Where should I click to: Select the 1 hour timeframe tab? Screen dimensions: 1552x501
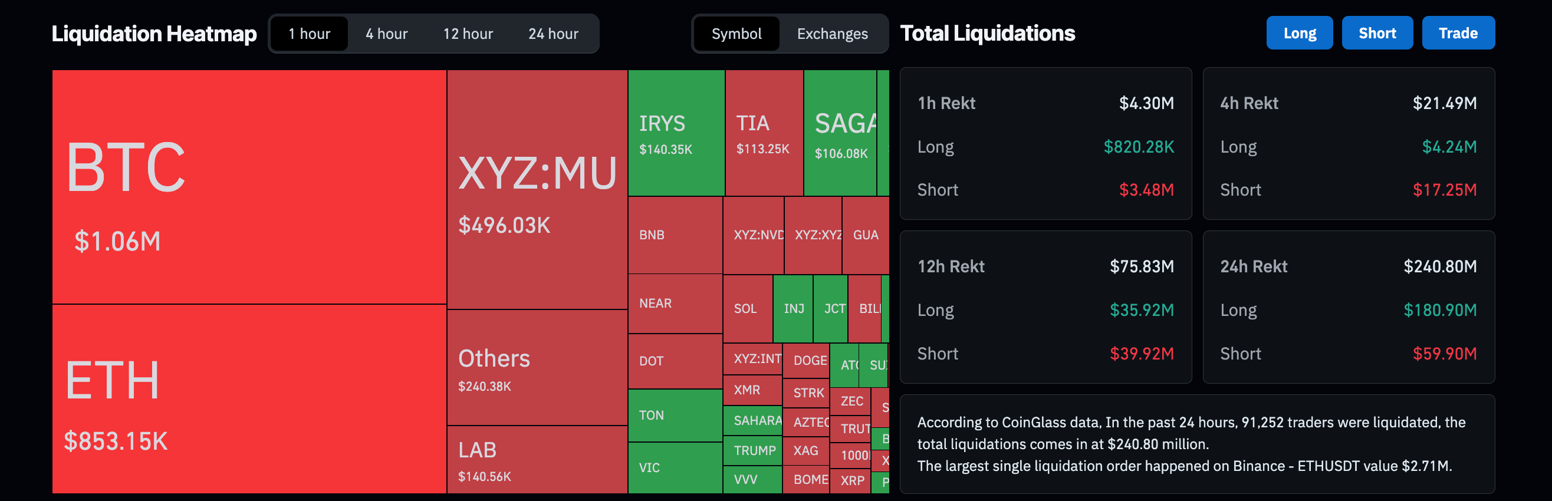[x=309, y=34]
